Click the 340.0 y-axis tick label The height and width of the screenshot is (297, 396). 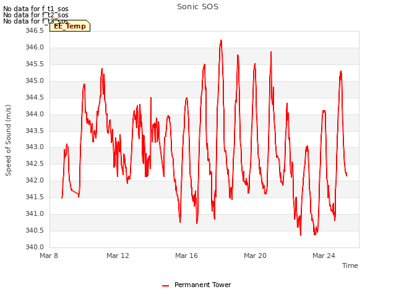click(x=35, y=247)
